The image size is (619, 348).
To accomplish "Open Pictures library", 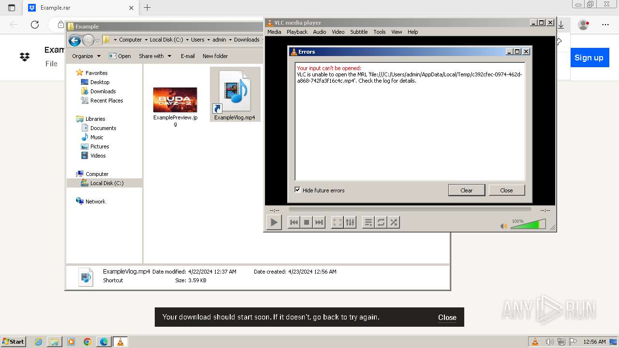I will pos(95,146).
